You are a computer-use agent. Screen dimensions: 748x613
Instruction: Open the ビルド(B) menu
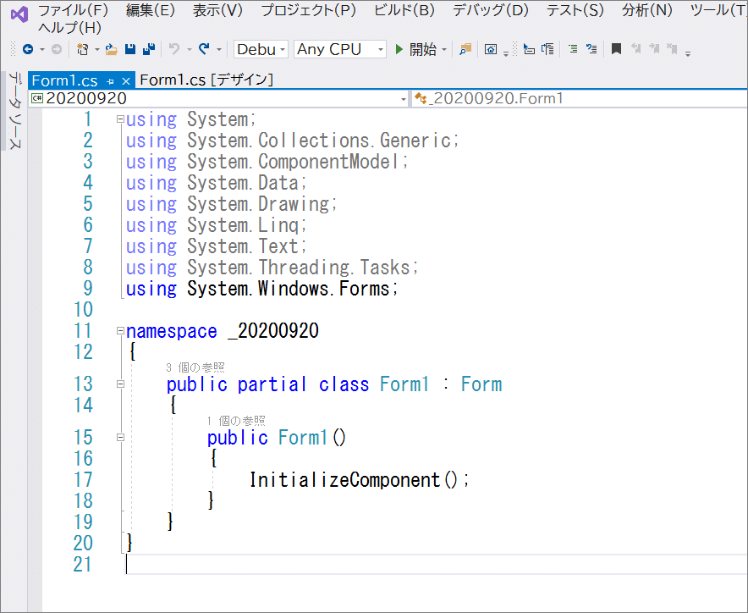pos(404,10)
